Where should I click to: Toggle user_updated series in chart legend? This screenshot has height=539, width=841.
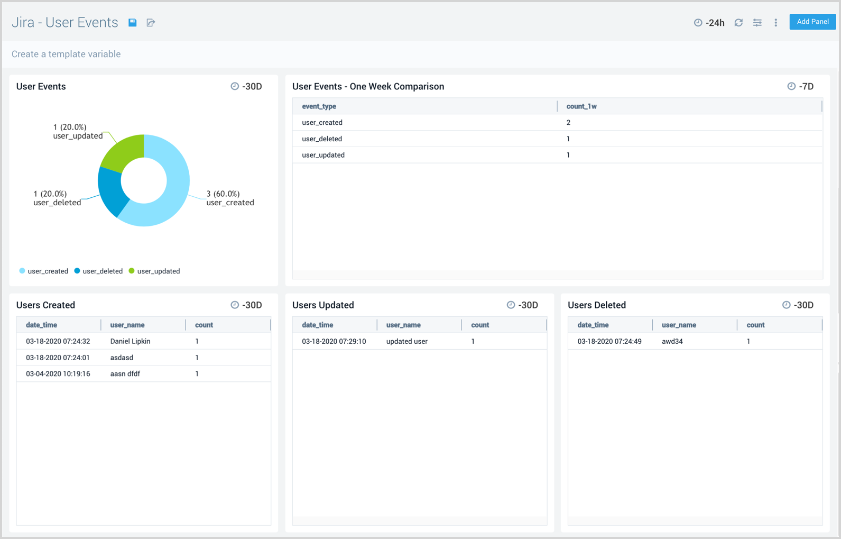tap(154, 271)
